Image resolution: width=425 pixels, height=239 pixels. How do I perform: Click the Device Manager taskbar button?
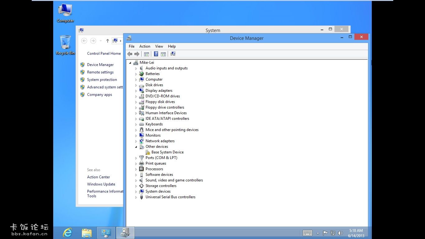125,232
